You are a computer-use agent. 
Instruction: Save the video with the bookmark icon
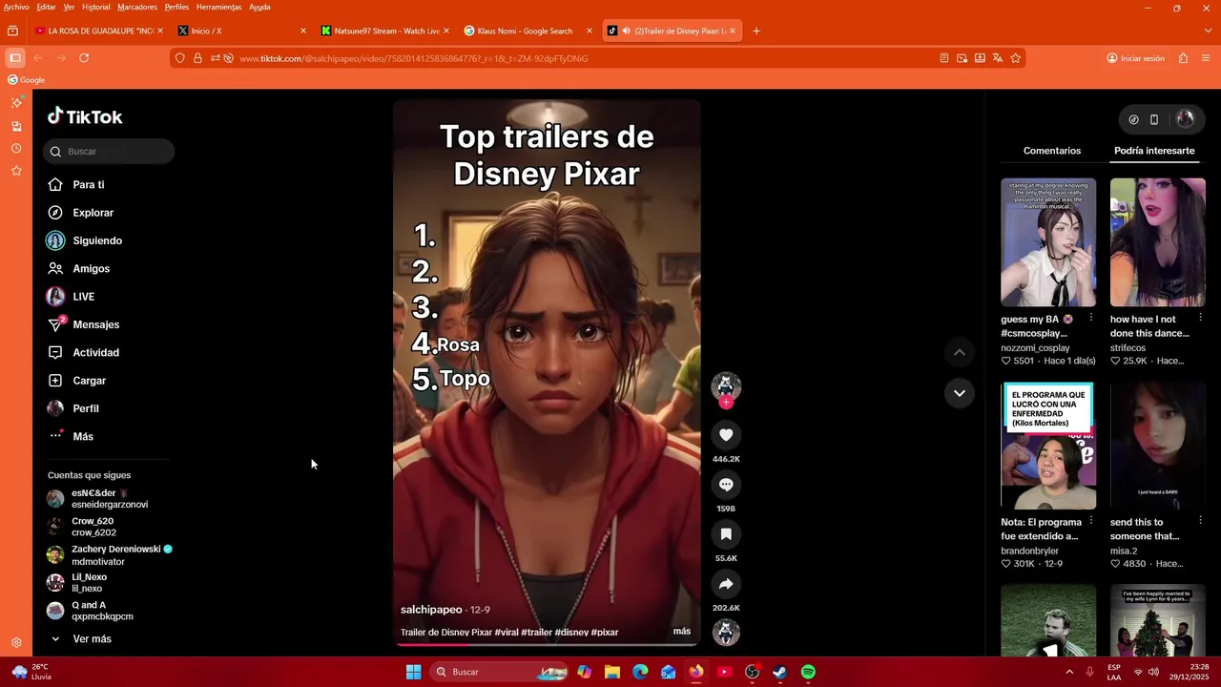pyautogui.click(x=726, y=534)
